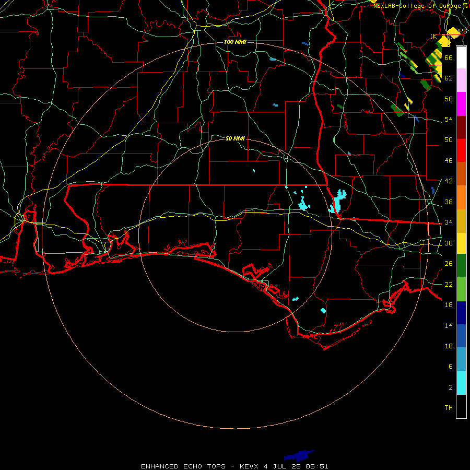Image resolution: width=470 pixels, height=470 pixels.
Task: Select the dark green legend swatch
Action: (461, 266)
